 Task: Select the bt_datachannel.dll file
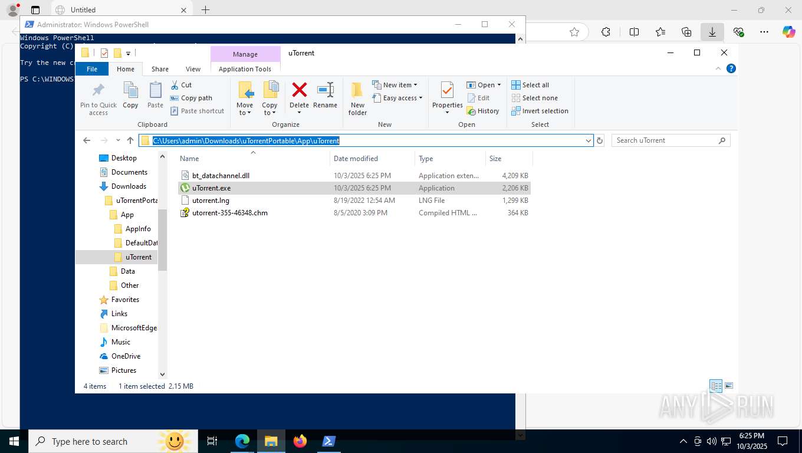(x=354, y=176)
